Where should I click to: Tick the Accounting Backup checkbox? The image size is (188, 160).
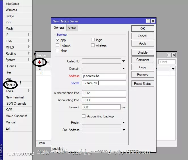pos(84,116)
